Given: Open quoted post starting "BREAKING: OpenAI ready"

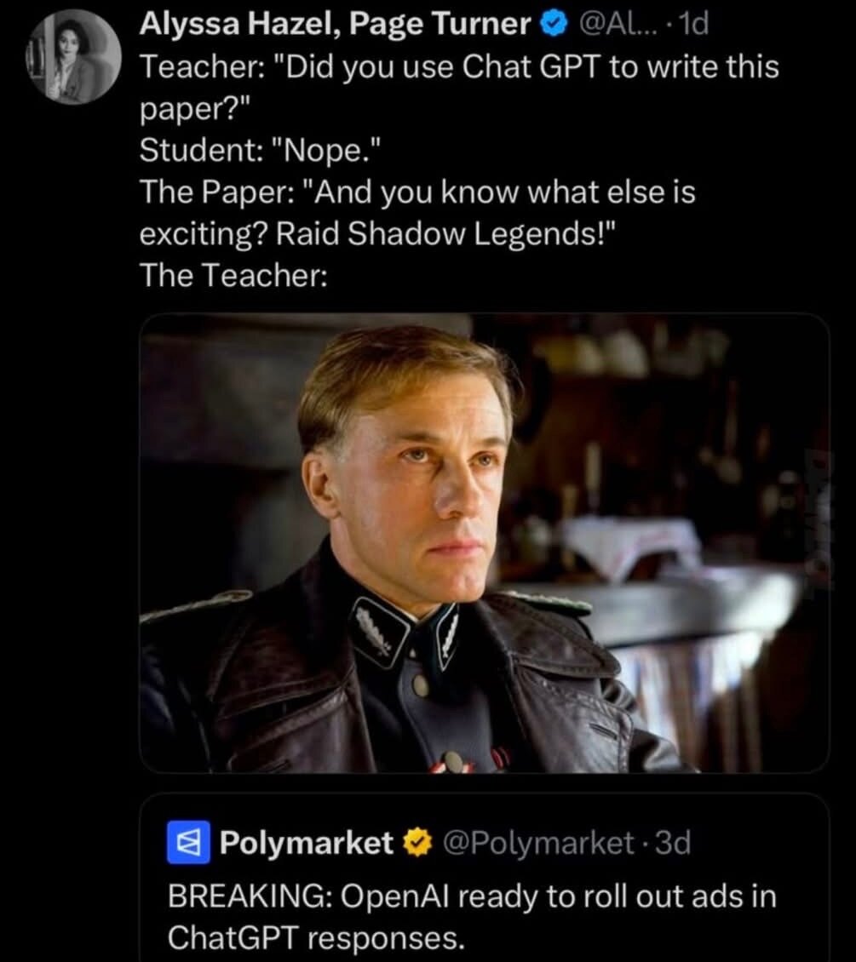Looking at the screenshot, I should click(471, 896).
